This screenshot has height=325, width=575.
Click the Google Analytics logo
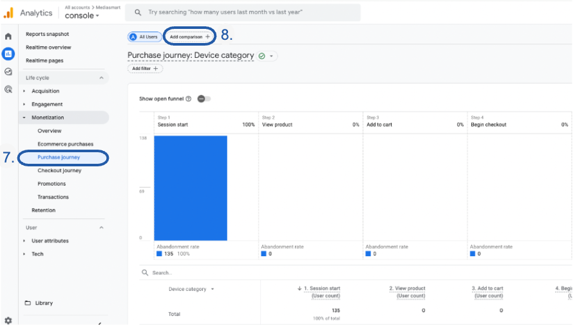click(x=8, y=13)
